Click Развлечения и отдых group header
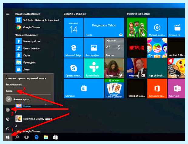The image size is (188, 144). tap(139, 14)
